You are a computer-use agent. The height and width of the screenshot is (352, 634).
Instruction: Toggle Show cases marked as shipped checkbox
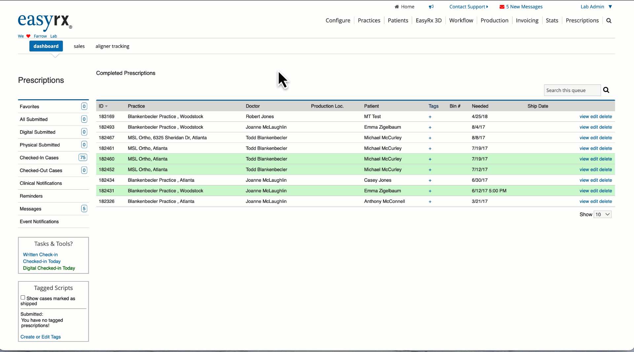coord(23,298)
